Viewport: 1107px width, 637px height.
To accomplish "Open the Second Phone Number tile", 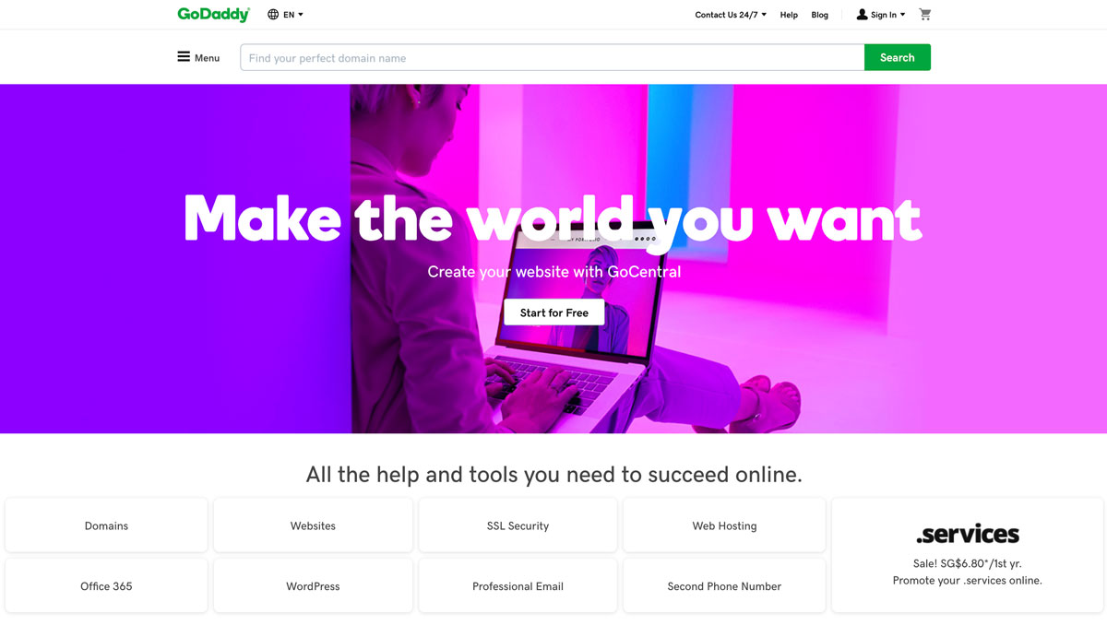I will [x=724, y=586].
